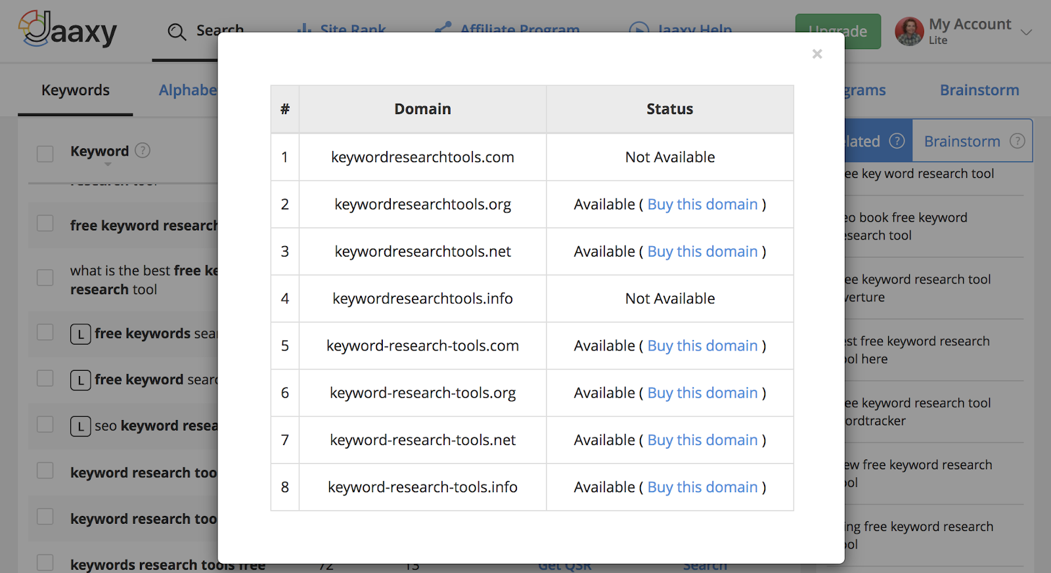Click help icon next to Keyword header
Image resolution: width=1051 pixels, height=573 pixels.
point(143,151)
